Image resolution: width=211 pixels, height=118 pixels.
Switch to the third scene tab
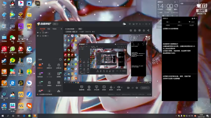point(55,29)
